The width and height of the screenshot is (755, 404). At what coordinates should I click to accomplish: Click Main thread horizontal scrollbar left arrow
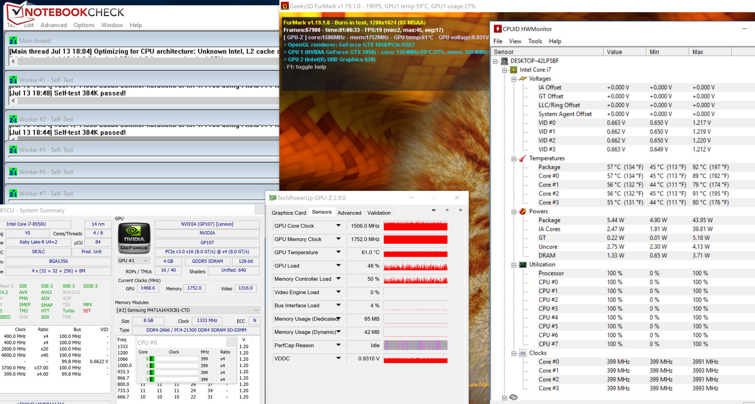13,61
